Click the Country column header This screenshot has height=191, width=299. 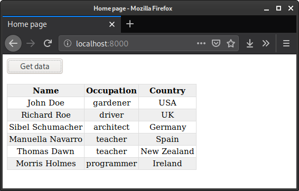(x=167, y=90)
